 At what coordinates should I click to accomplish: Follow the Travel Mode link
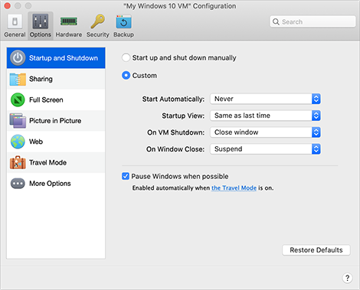coord(234,188)
